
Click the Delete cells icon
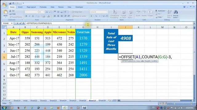pyautogui.click(x=144, y=12)
